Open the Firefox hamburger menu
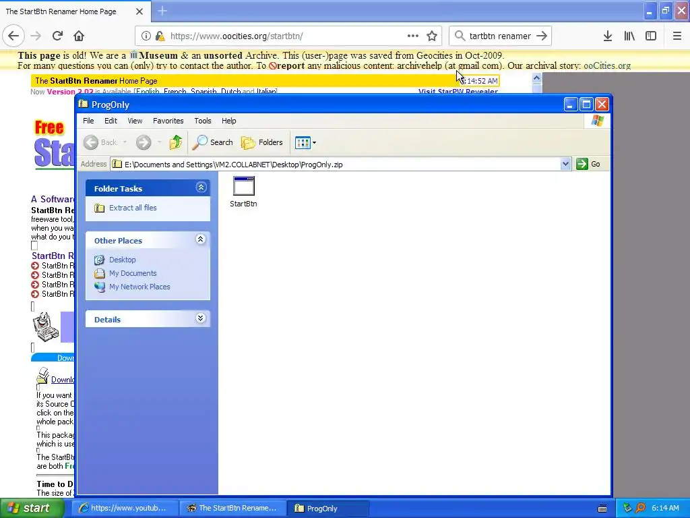This screenshot has height=518, width=690. click(677, 36)
